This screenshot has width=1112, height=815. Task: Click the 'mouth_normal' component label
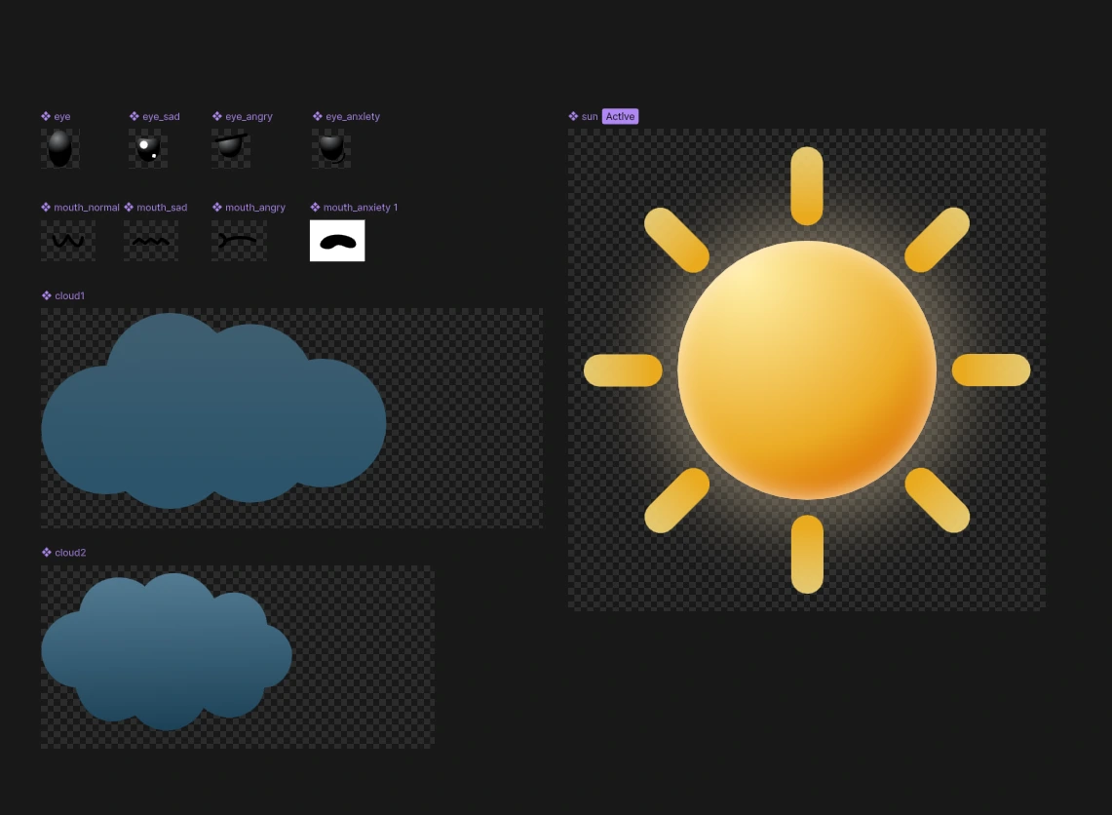pos(87,207)
